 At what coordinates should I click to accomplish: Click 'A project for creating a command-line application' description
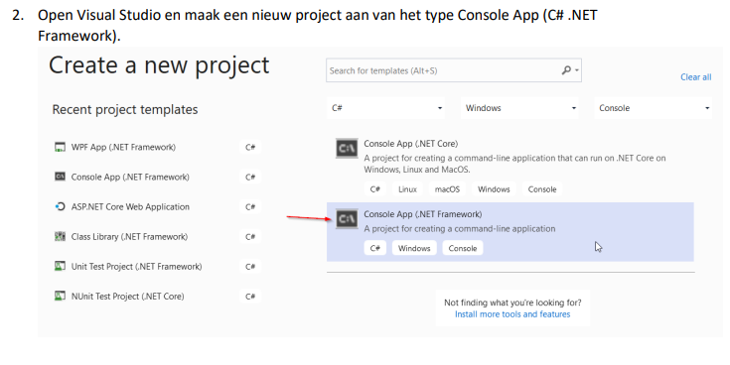pos(460,229)
